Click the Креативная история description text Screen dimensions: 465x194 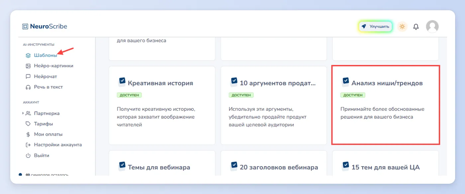pyautogui.click(x=156, y=117)
